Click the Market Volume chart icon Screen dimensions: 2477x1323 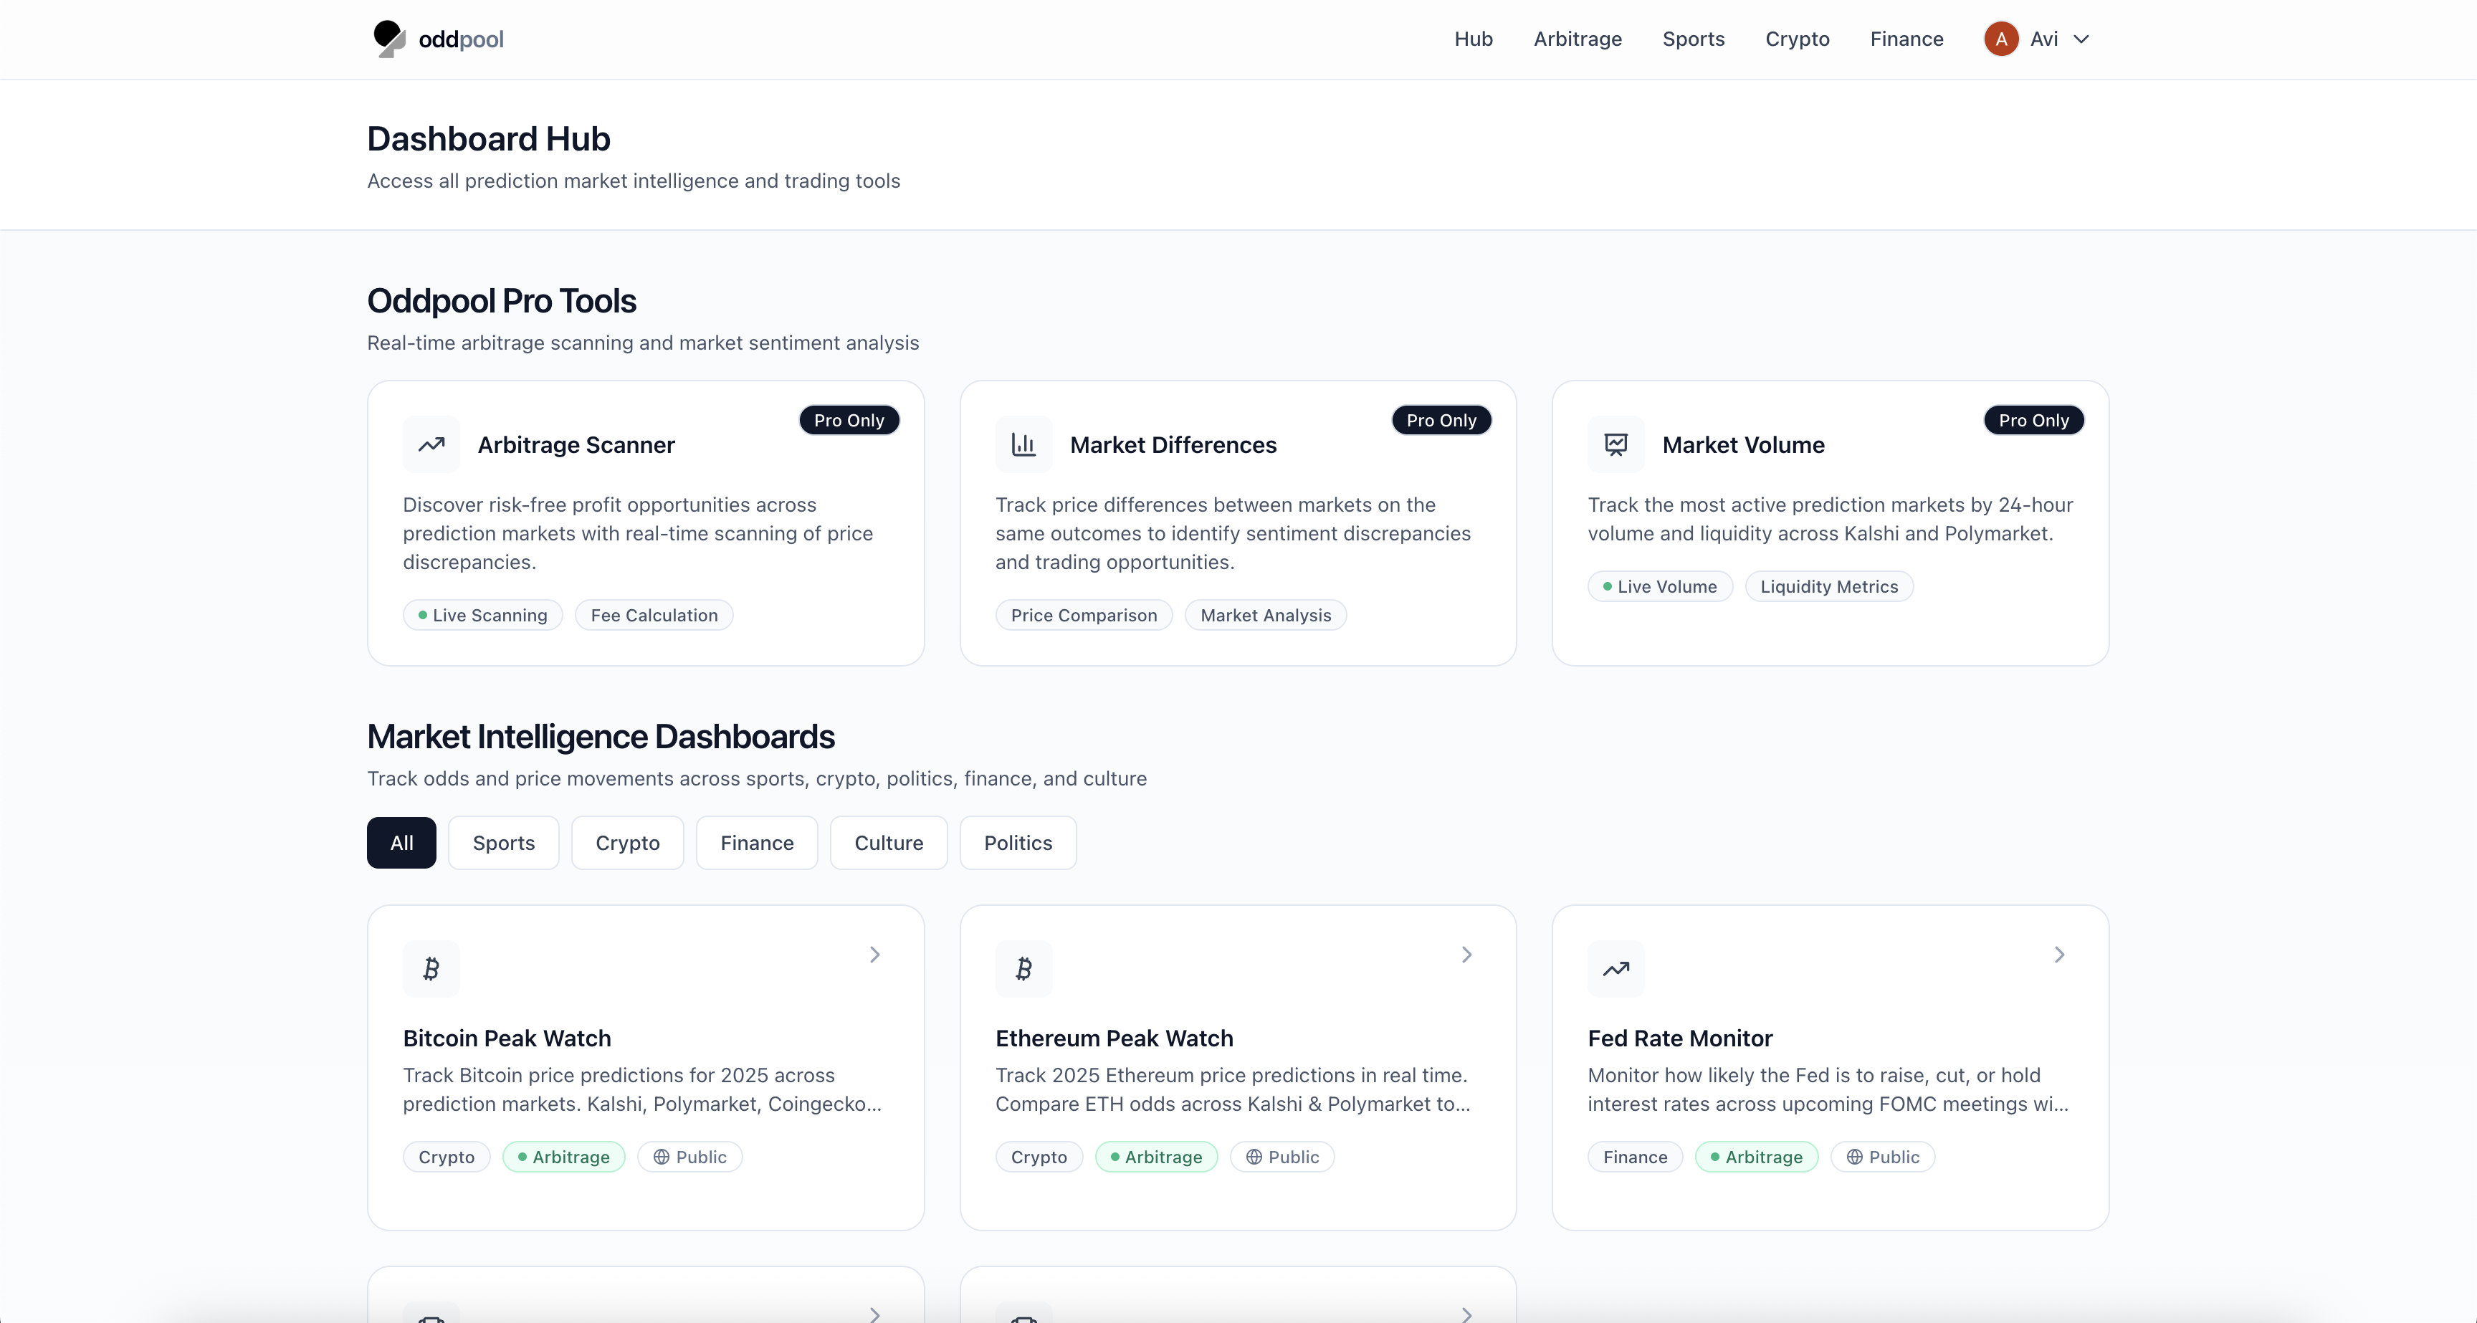point(1615,444)
